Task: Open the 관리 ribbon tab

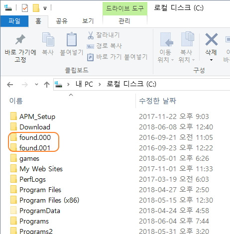Action: (x=124, y=21)
